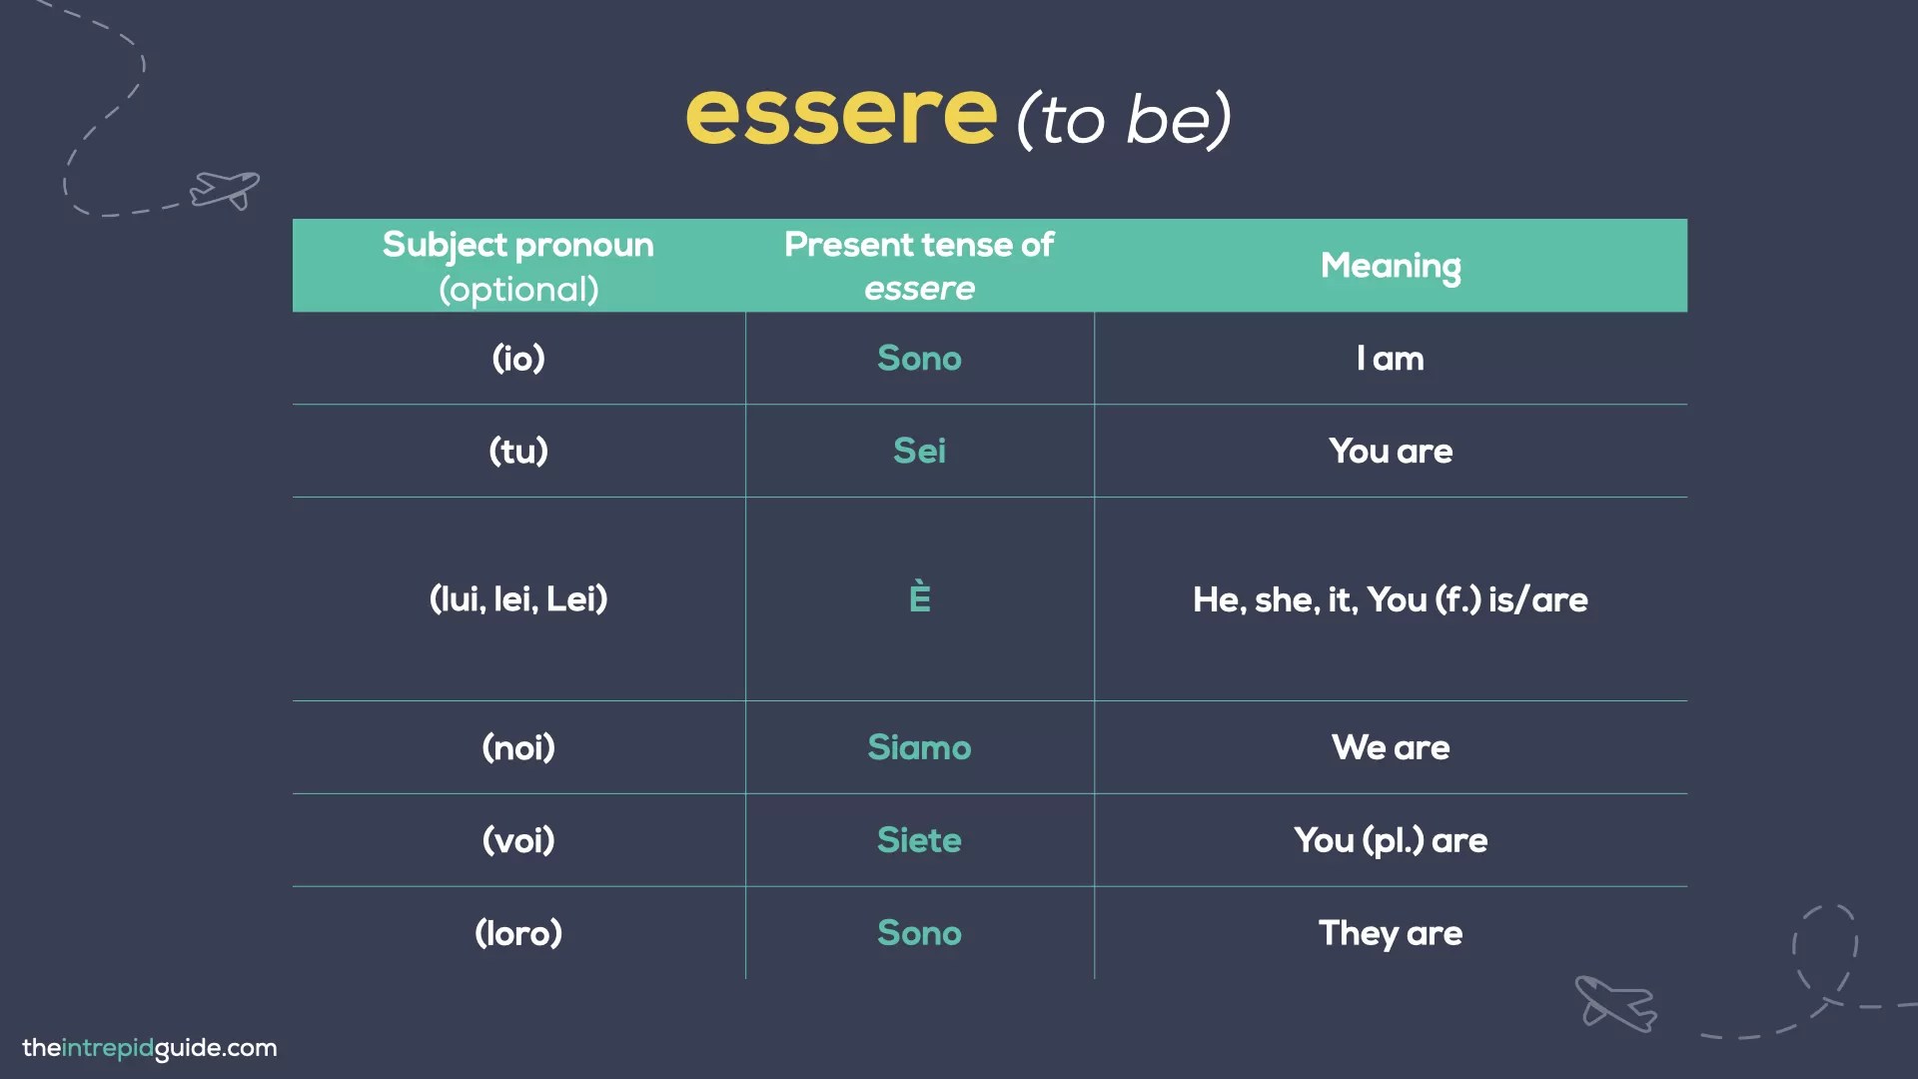Viewport: 1918px width, 1079px height.
Task: Select the '(lui, lei, Lei)' pronoun cell
Action: [x=518, y=599]
